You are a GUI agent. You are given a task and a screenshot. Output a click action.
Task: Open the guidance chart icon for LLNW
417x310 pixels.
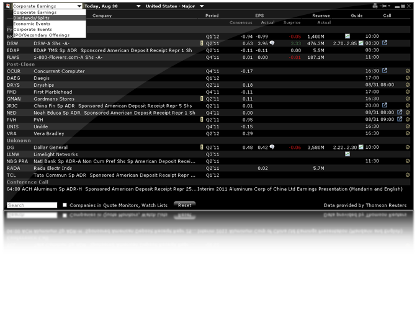(347, 154)
